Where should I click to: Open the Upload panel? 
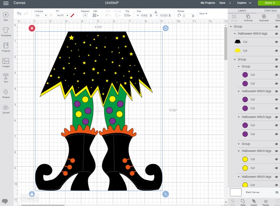click(x=6, y=109)
